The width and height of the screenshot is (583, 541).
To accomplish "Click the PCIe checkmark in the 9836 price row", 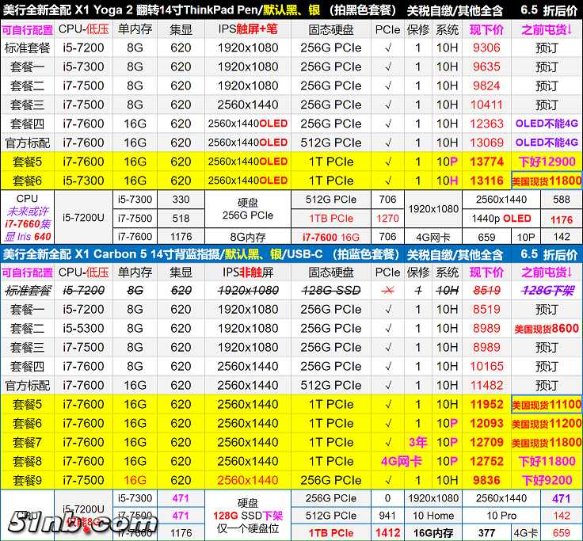I will (387, 480).
